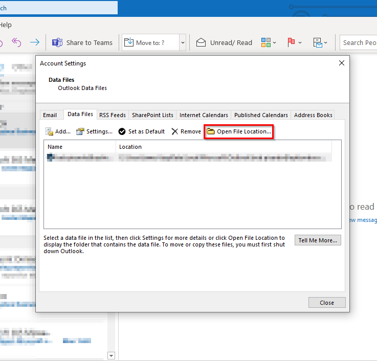Click the Location column header
Screen dimensions: 377x361
click(224, 147)
